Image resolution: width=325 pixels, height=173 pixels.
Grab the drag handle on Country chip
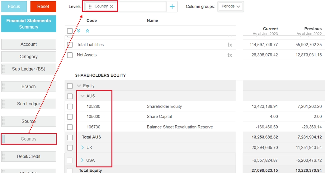[90, 7]
